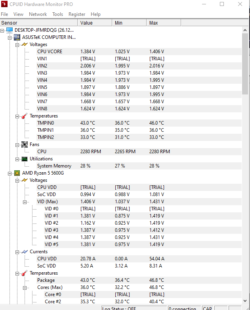The height and width of the screenshot is (310, 250).
Task: Select the SoC VDD voltage row
Action: pyautogui.click(x=139, y=194)
